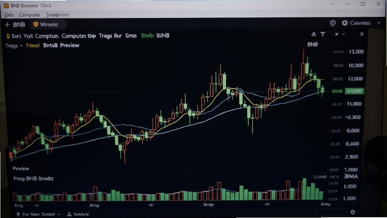
Task: Open the Computes menu in menu bar
Action: pos(30,15)
